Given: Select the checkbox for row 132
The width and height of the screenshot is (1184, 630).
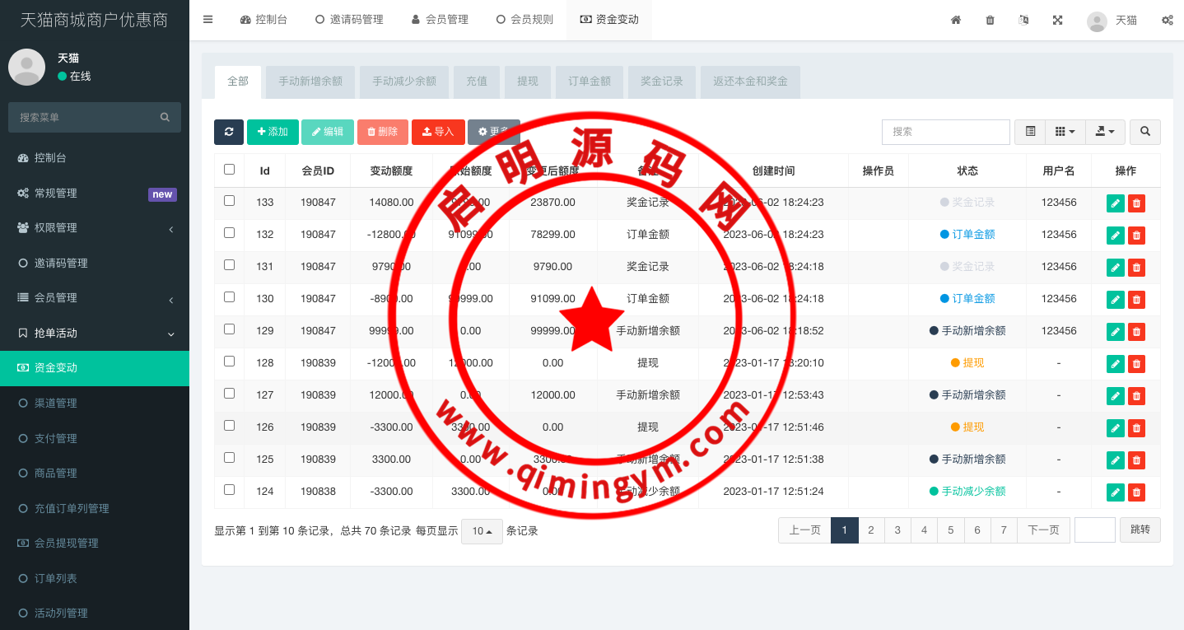Looking at the screenshot, I should pyautogui.click(x=229, y=233).
